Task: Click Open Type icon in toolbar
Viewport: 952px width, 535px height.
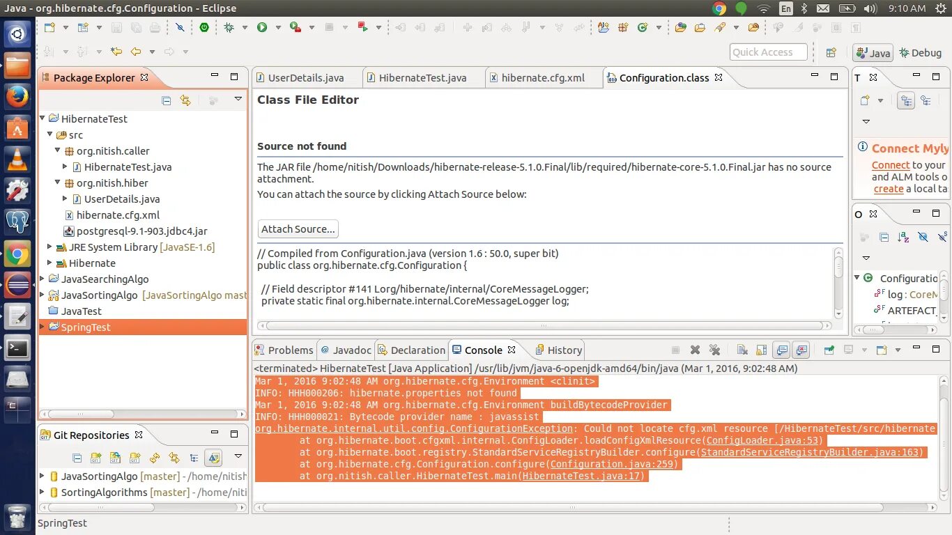Action: 681,27
